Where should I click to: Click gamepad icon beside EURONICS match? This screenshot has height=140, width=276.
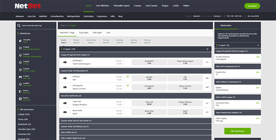[65, 62]
